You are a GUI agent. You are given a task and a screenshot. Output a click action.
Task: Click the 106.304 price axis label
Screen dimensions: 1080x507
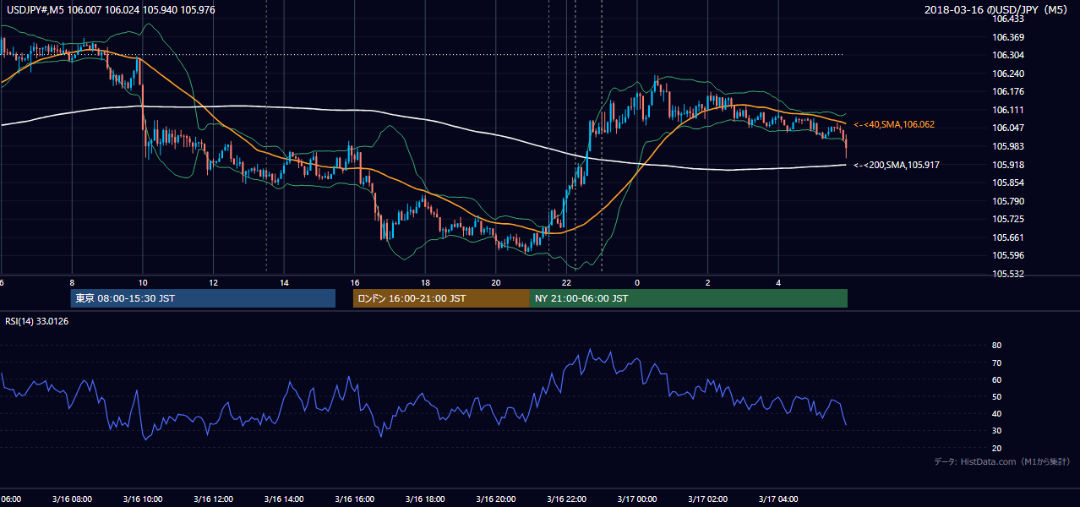1010,55
